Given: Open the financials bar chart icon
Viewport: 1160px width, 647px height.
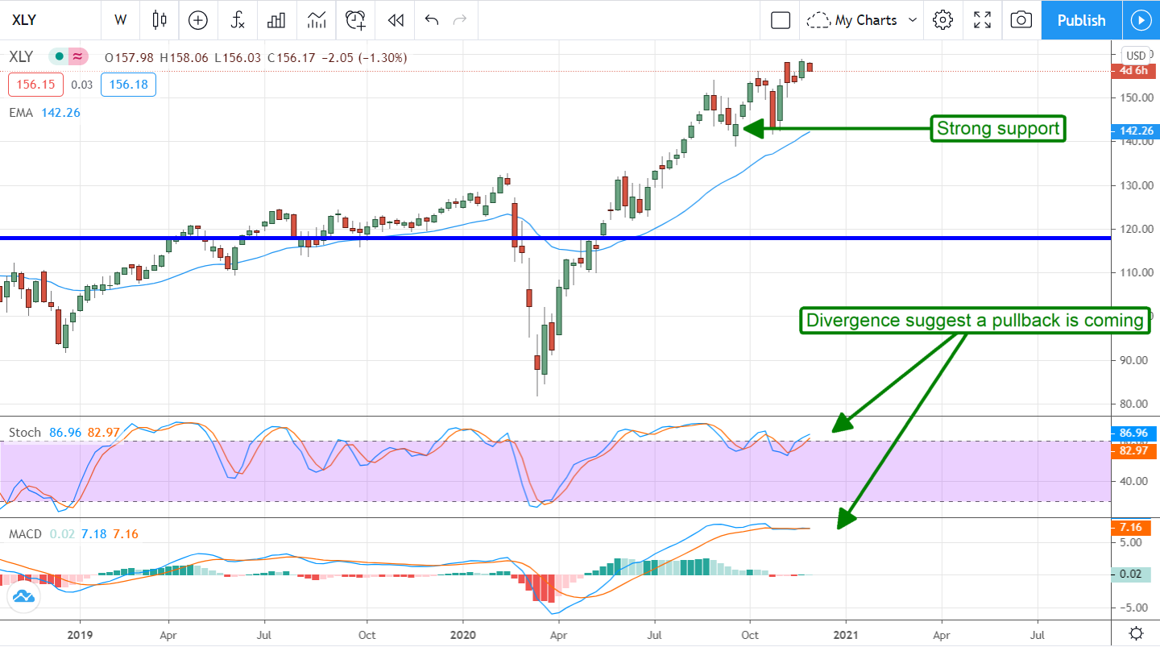Looking at the screenshot, I should [277, 20].
